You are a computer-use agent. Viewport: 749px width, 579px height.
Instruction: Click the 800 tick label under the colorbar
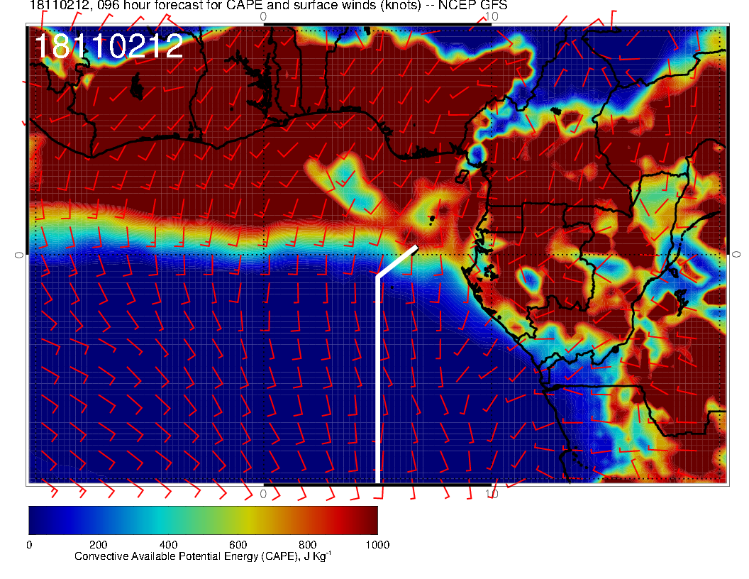click(x=306, y=544)
